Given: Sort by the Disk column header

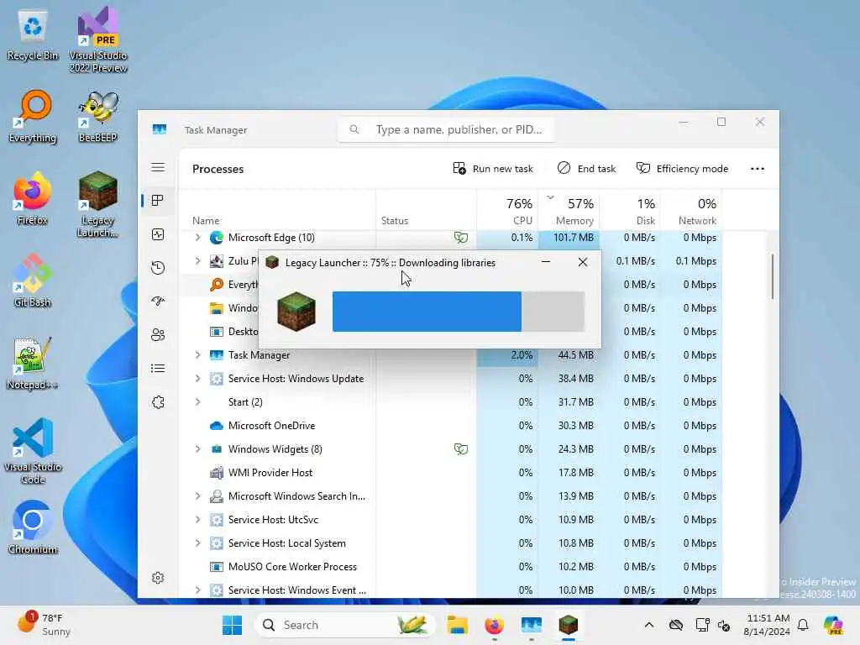Looking at the screenshot, I should (630, 211).
